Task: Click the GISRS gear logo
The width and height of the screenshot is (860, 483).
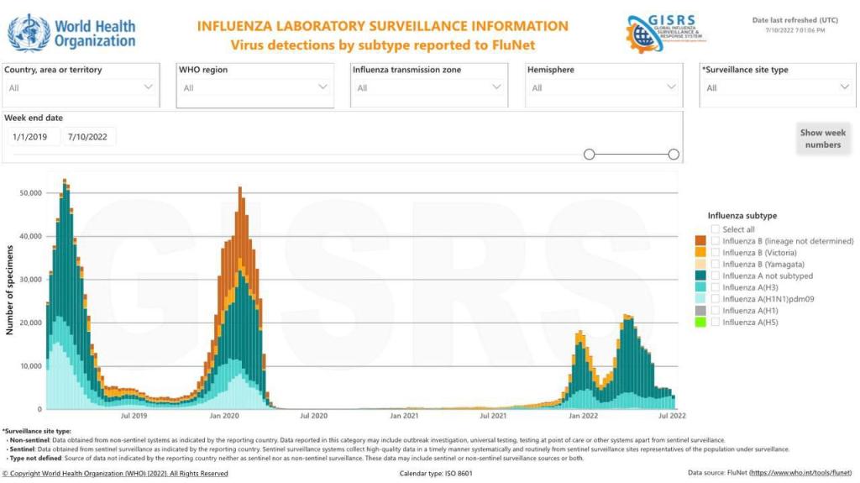Action: tap(666, 33)
